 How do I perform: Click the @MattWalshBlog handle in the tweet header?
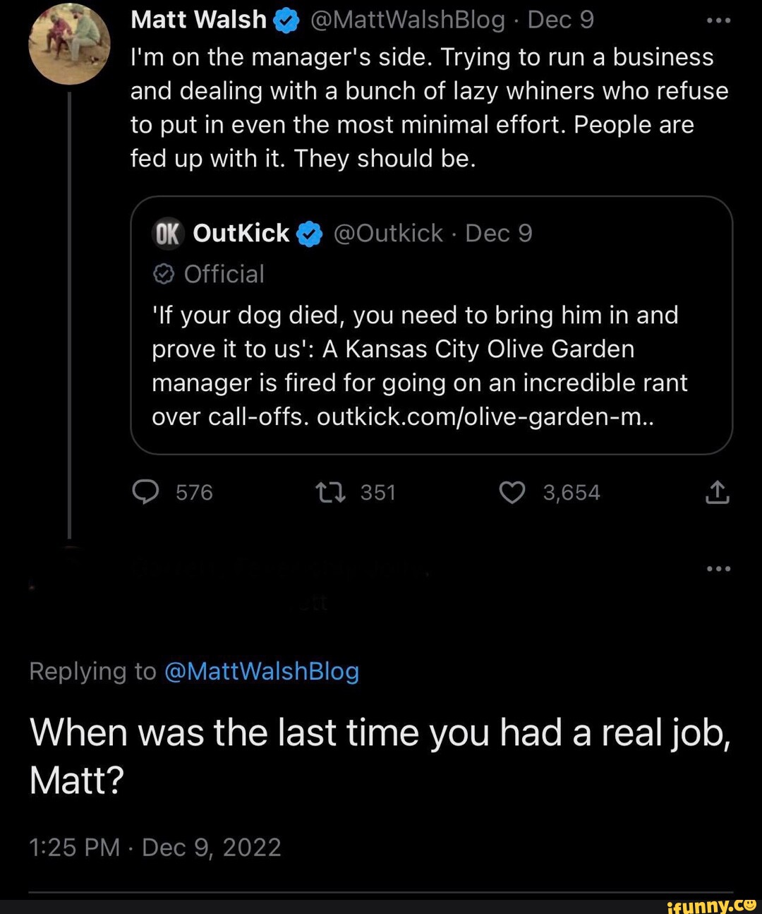pos(406,20)
